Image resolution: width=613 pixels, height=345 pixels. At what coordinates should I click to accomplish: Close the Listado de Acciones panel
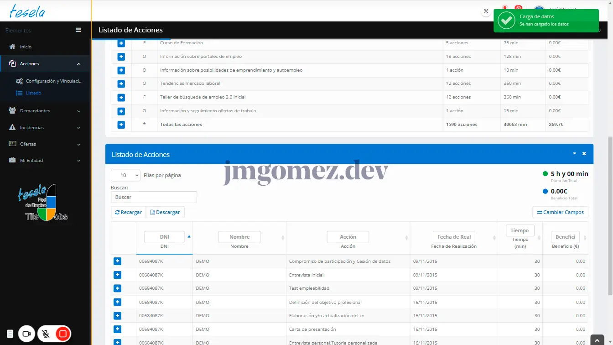click(x=584, y=154)
